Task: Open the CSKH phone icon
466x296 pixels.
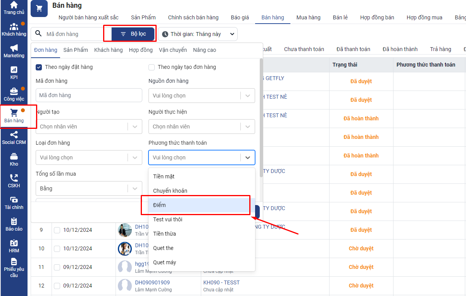Action: coord(14,181)
